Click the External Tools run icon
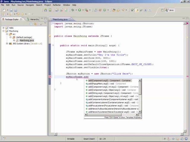The width and height of the screenshot is (190, 142). (x=86, y=10)
